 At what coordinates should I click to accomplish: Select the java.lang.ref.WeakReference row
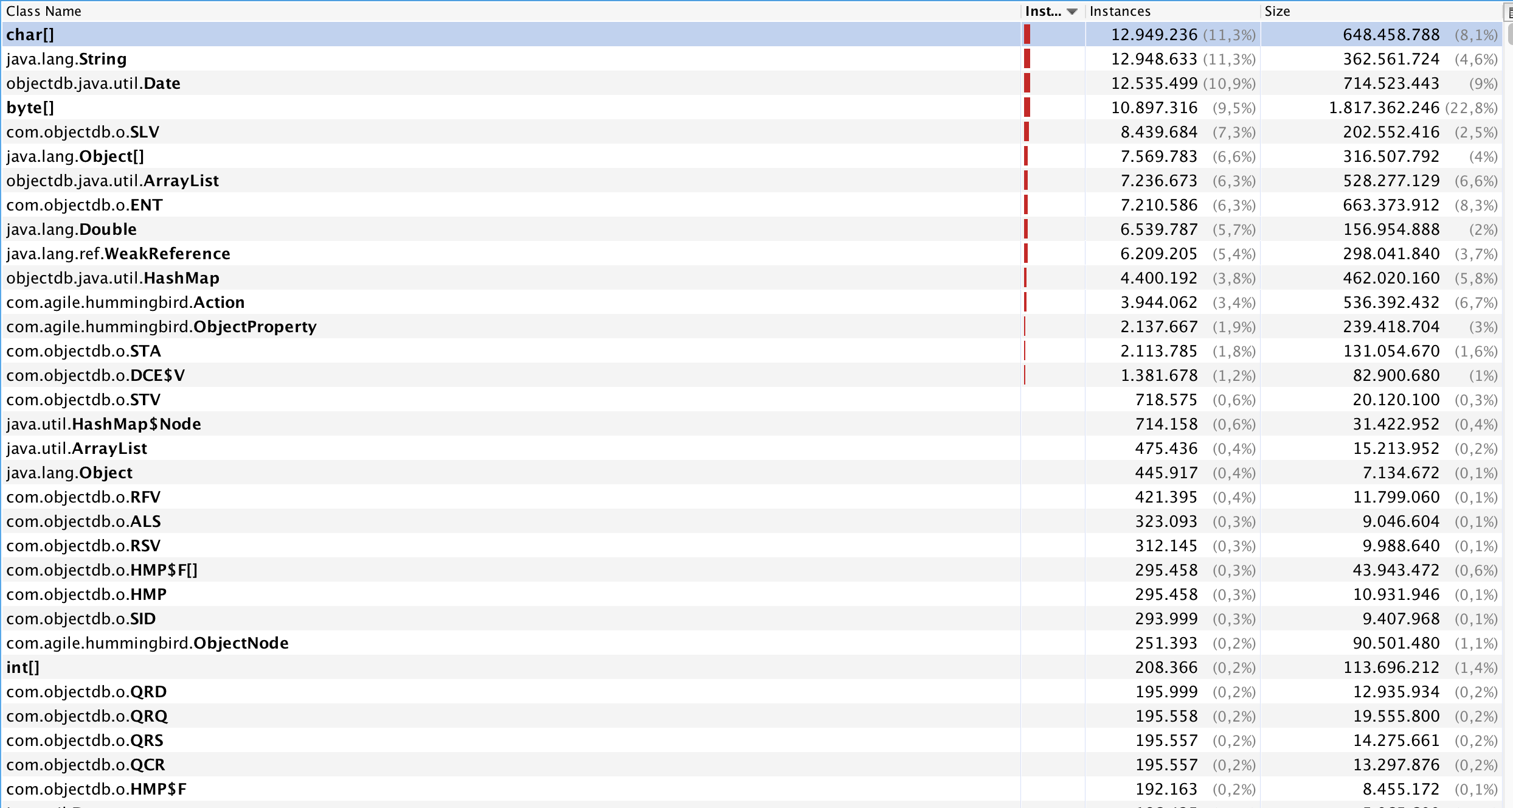752,254
